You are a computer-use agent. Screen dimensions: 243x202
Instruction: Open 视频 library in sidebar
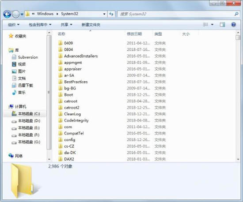(19, 64)
